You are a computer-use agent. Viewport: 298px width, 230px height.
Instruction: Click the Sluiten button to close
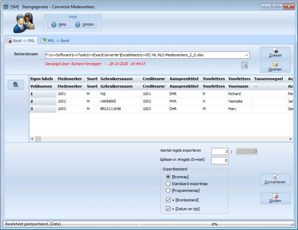(275, 198)
